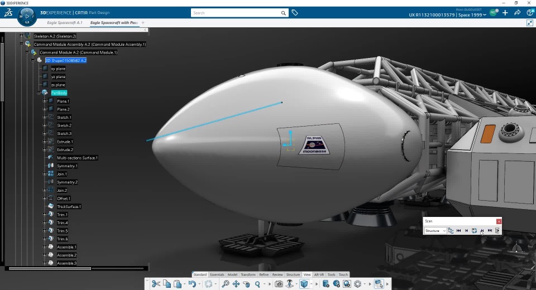Screen dimensions: 536x290
Task: Click the Fly/Walk eye navigation icon
Action: click(290, 283)
